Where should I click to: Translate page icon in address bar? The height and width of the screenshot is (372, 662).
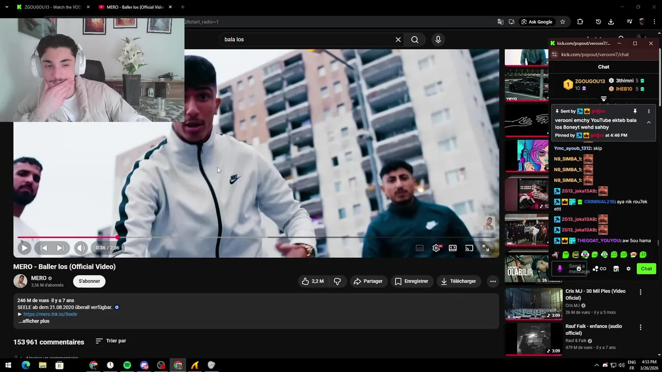(x=500, y=22)
